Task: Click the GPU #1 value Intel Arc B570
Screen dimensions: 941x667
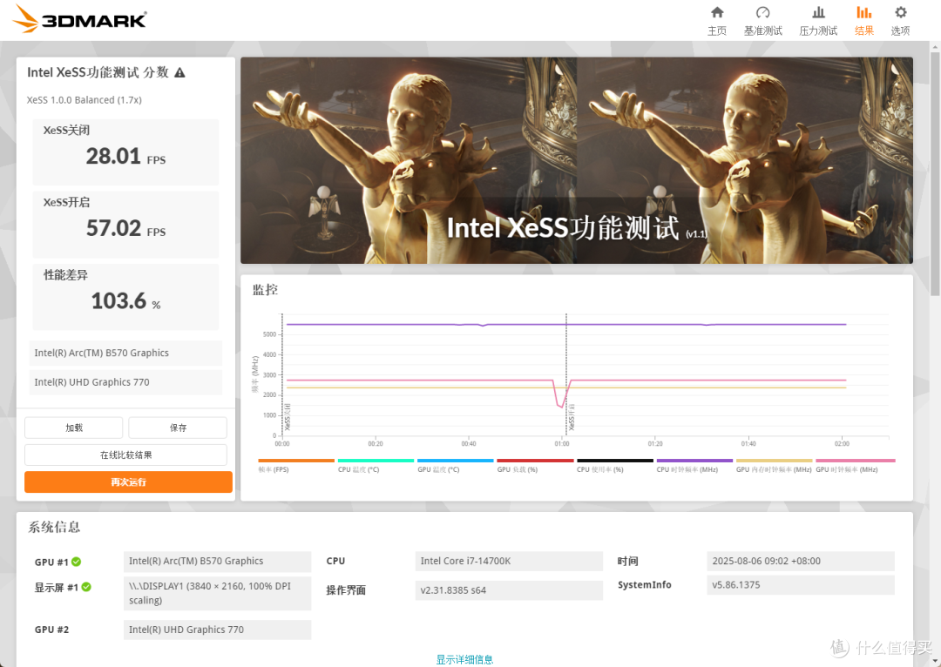Action: pyautogui.click(x=217, y=561)
